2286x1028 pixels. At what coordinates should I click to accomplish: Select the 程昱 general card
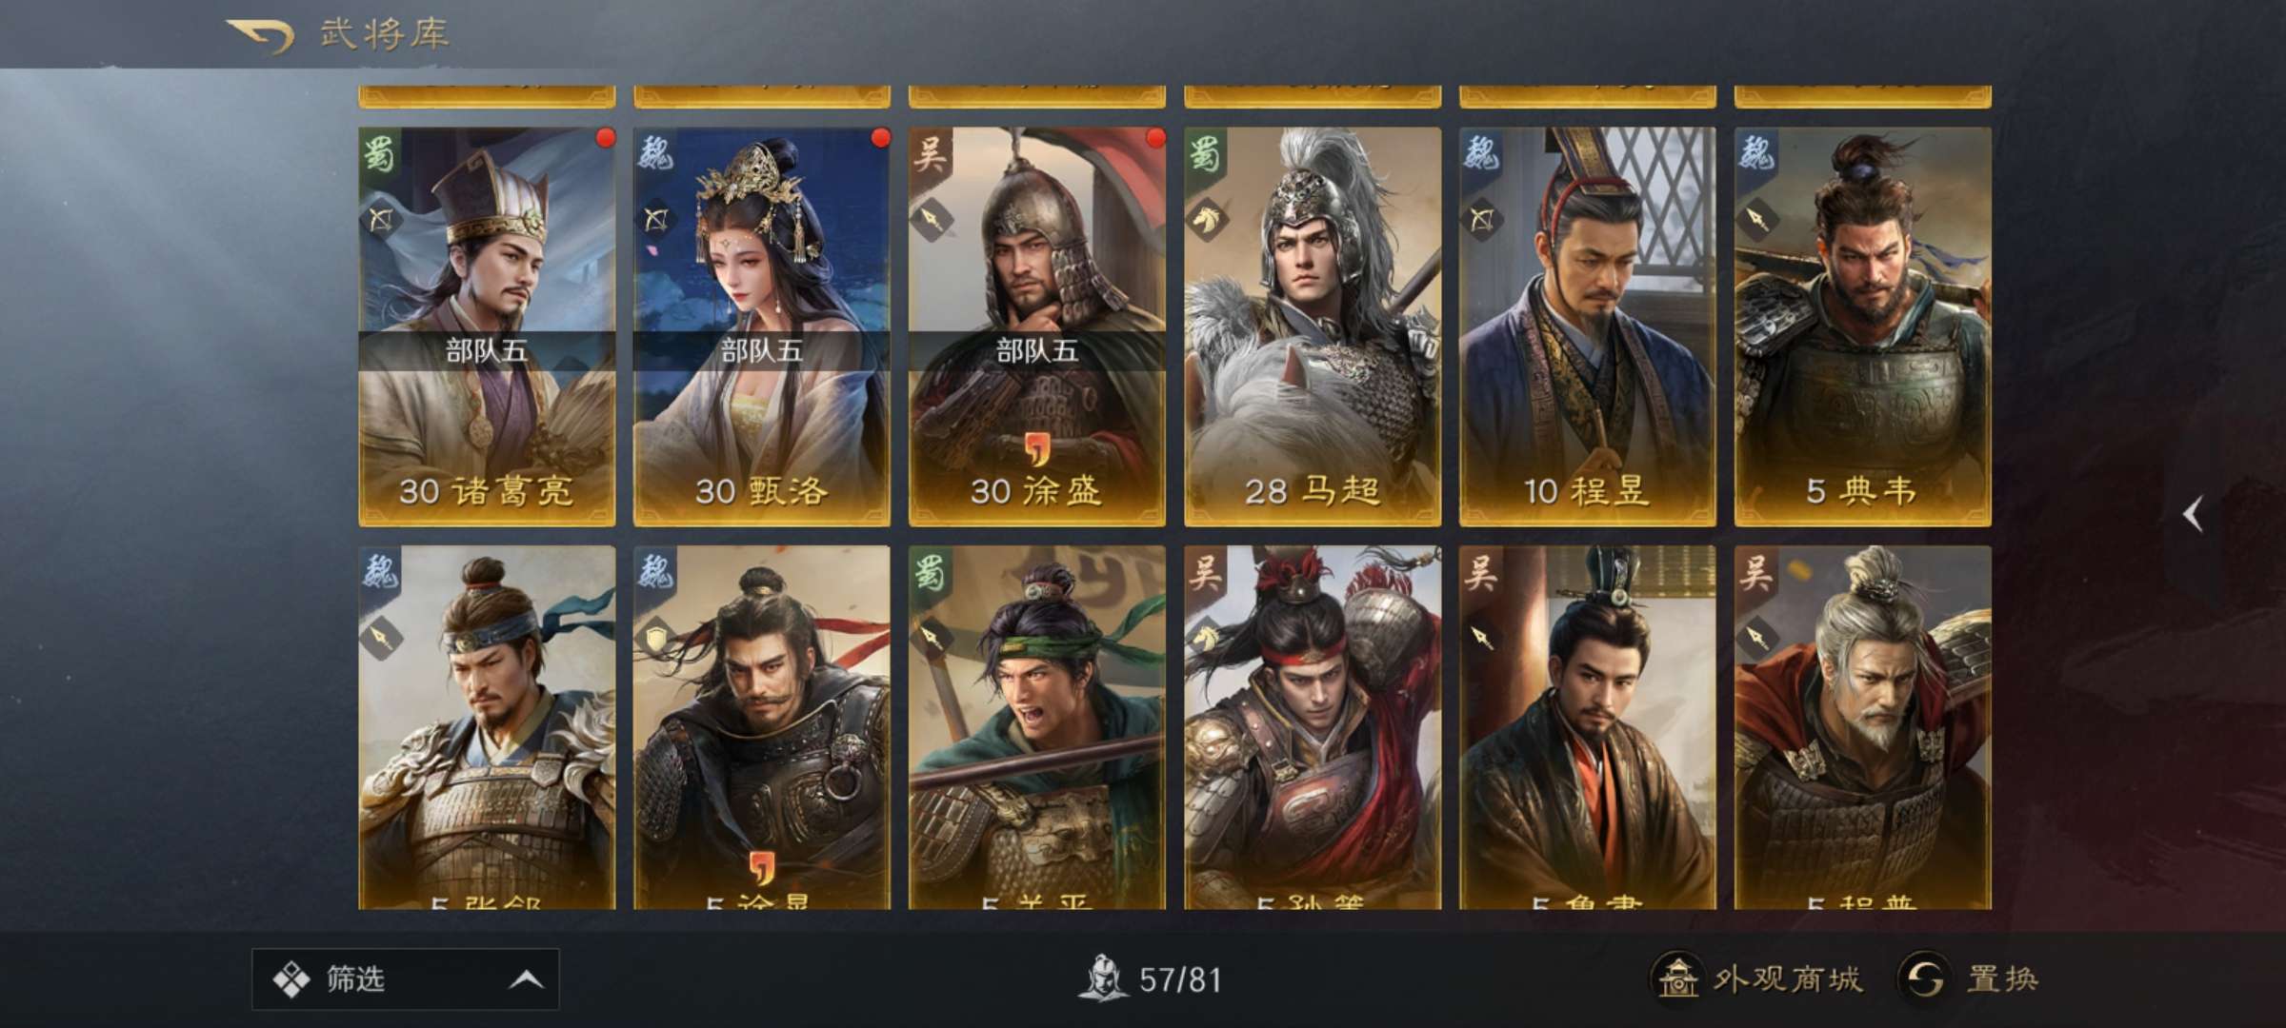coord(1587,326)
